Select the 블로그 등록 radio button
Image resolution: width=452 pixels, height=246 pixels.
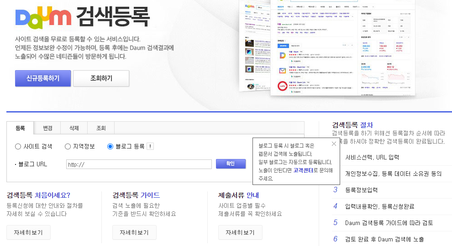[x=110, y=146]
